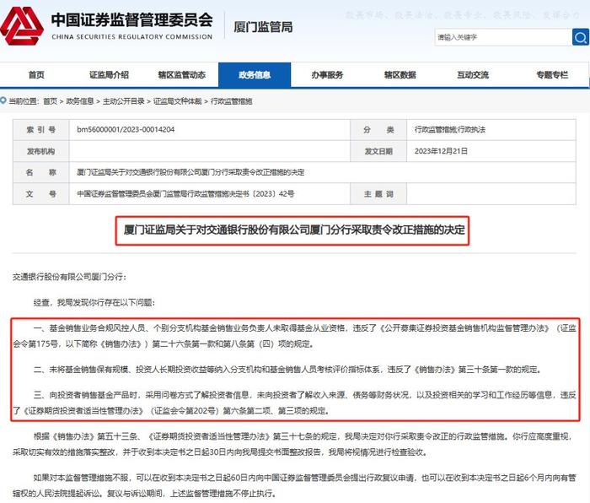
Task: Select the 政务信息 navigation tab
Action: tap(255, 75)
